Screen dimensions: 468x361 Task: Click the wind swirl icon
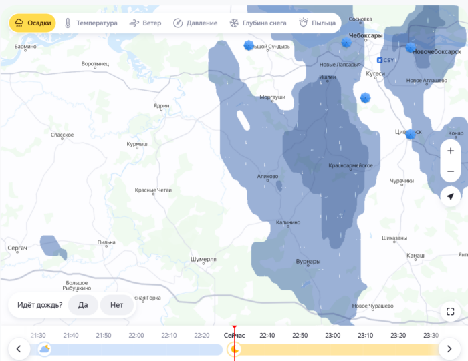[x=134, y=23]
